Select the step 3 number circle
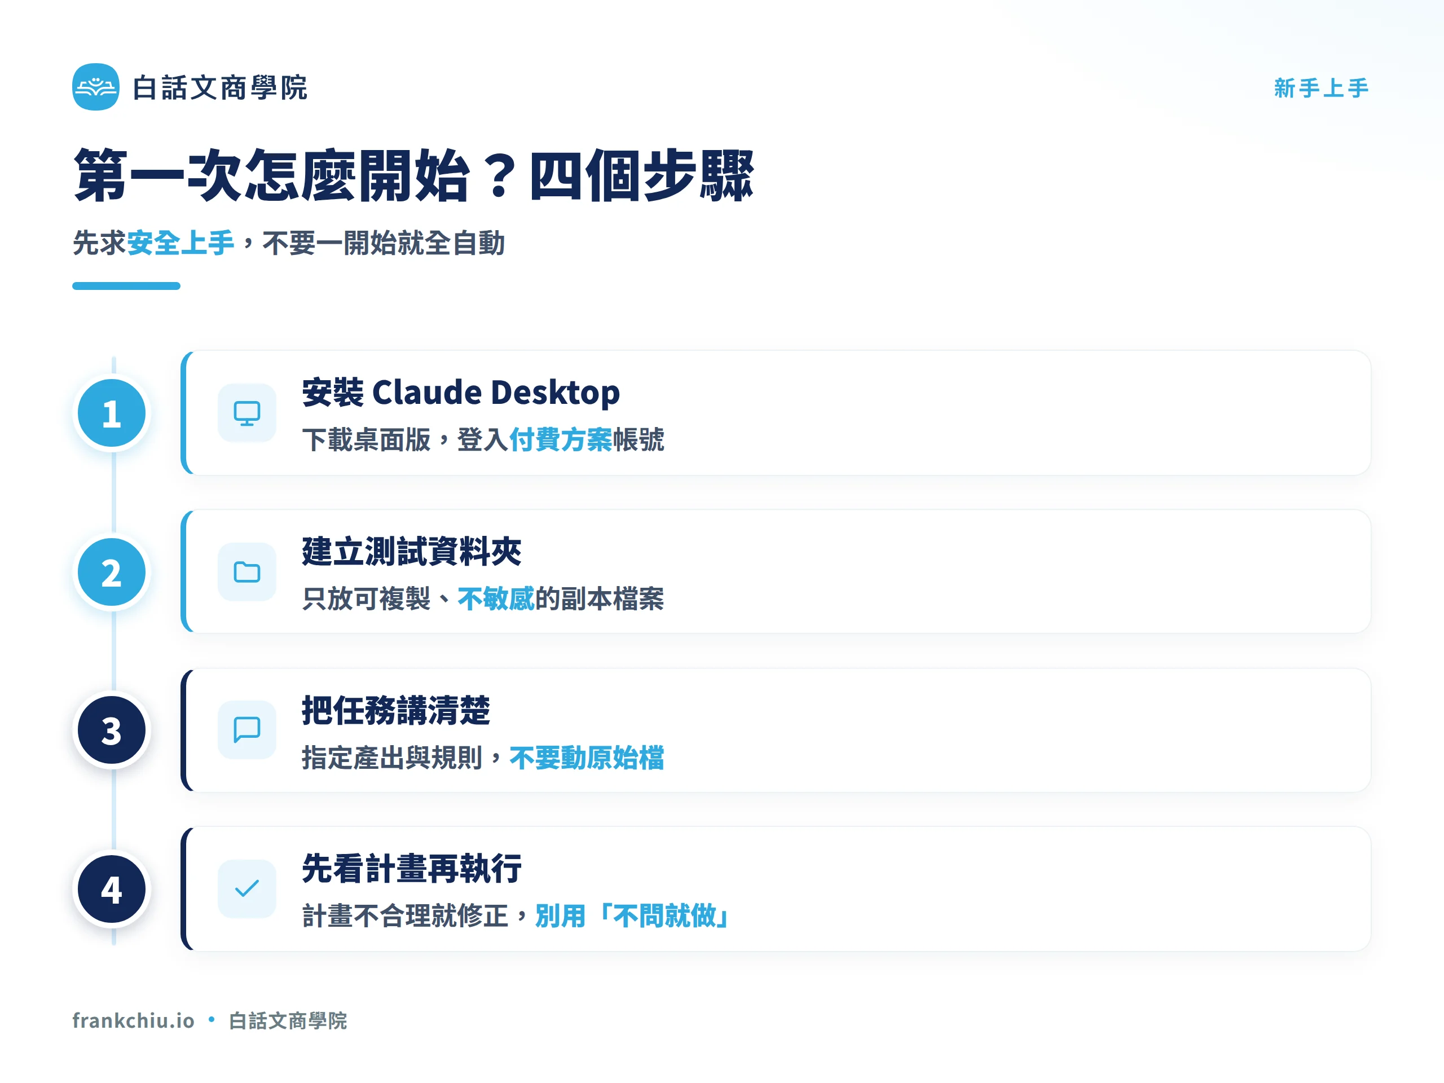The image size is (1444, 1083). 112,730
